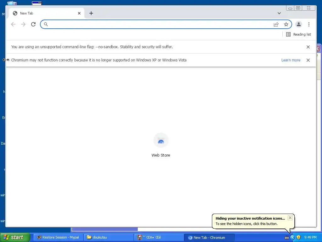Share this page icon
This screenshot has height=242, width=322.
[276, 25]
